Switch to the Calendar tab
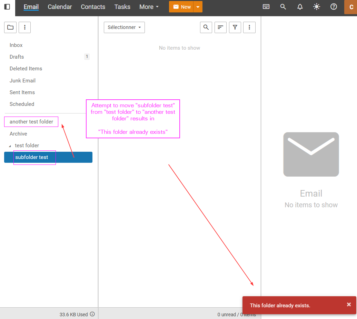This screenshot has width=357, height=319. click(60, 7)
